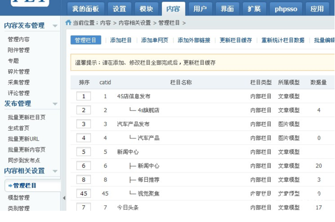This screenshot has height=222, width=335.
Task: Collapse the left sidebar with arrow handle
Action: coord(64,198)
